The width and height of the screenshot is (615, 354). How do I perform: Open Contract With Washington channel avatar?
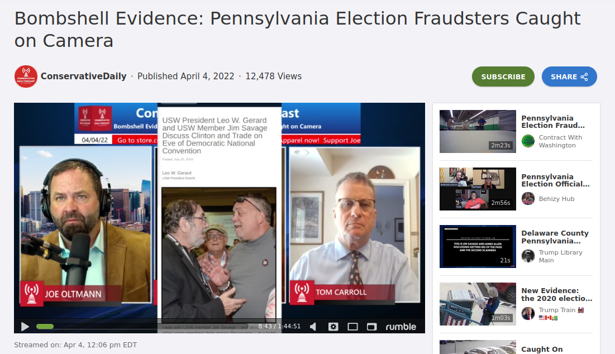tap(528, 141)
